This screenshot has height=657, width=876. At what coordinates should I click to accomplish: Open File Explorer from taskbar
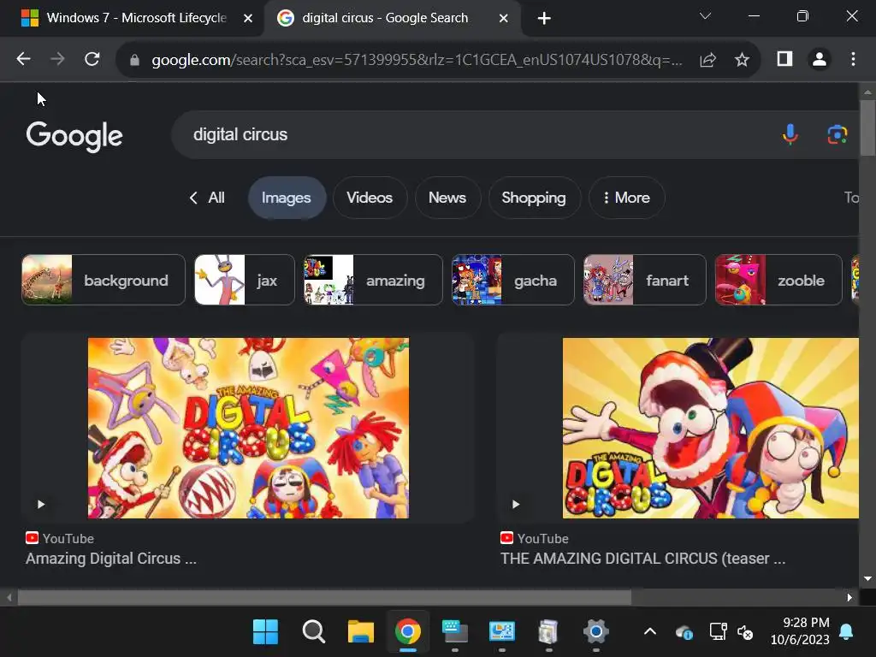click(x=360, y=632)
